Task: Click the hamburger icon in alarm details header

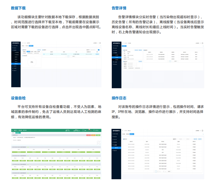Action: pyautogui.click(x=123, y=43)
